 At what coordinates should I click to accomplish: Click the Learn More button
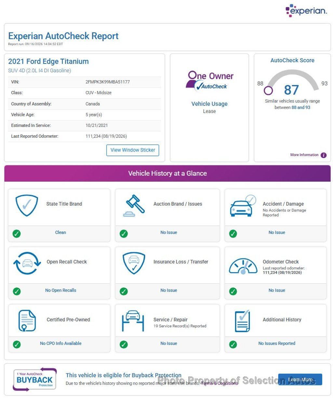[x=300, y=379]
